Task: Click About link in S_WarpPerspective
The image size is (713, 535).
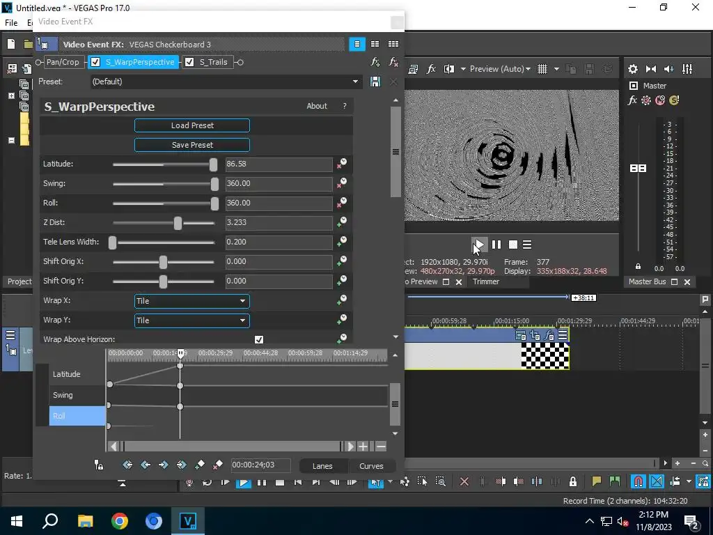Action: (x=317, y=106)
